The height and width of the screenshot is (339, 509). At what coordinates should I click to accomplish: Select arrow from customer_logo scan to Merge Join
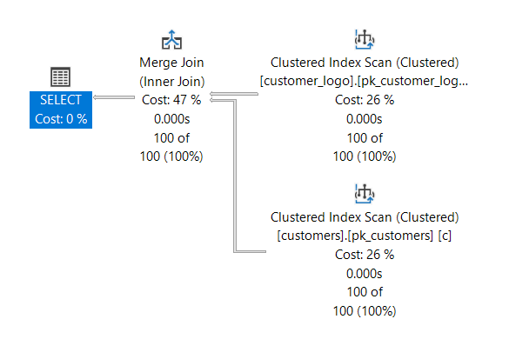(234, 94)
